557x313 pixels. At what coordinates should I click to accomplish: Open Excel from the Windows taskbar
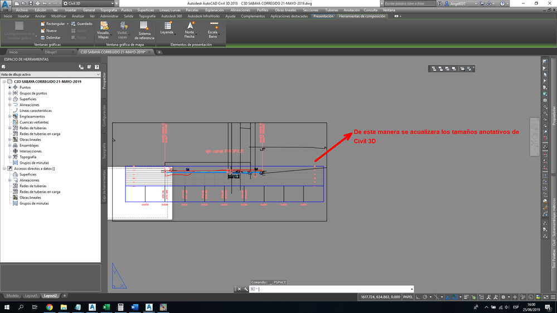[106, 307]
